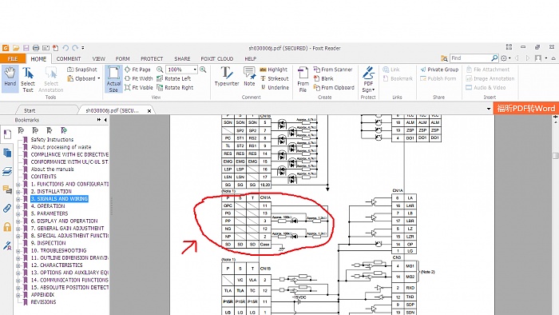The height and width of the screenshot is (315, 559).
Task: Expand 10. TROUBLESHOOTING bookmark
Action: [18, 251]
